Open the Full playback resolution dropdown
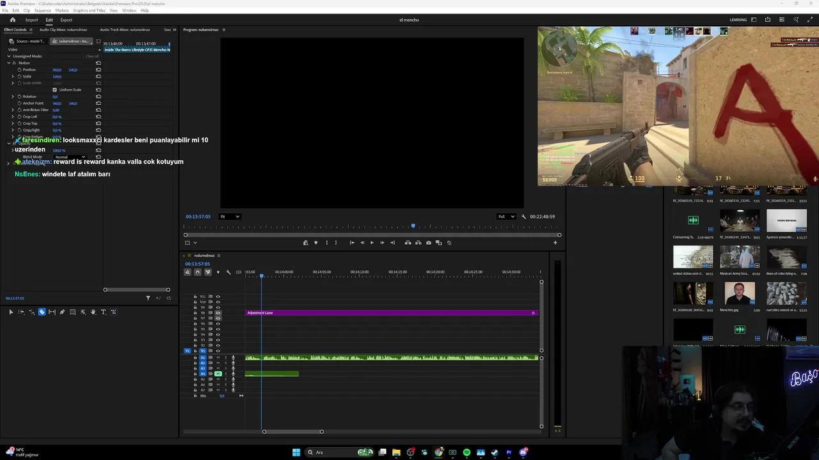 506,217
